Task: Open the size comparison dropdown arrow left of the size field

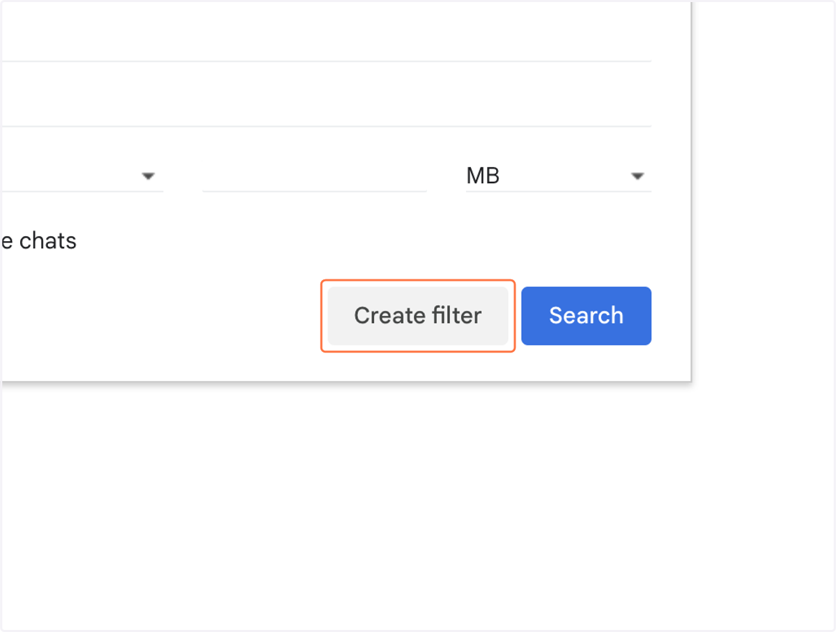Action: [x=148, y=176]
